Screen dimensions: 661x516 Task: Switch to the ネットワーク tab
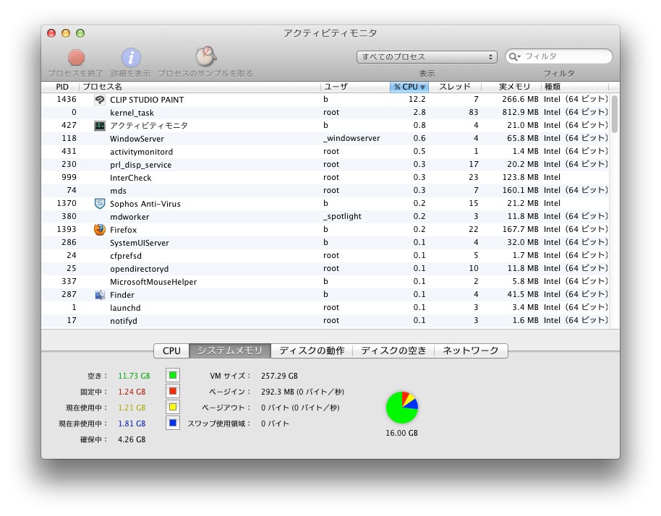click(x=471, y=351)
